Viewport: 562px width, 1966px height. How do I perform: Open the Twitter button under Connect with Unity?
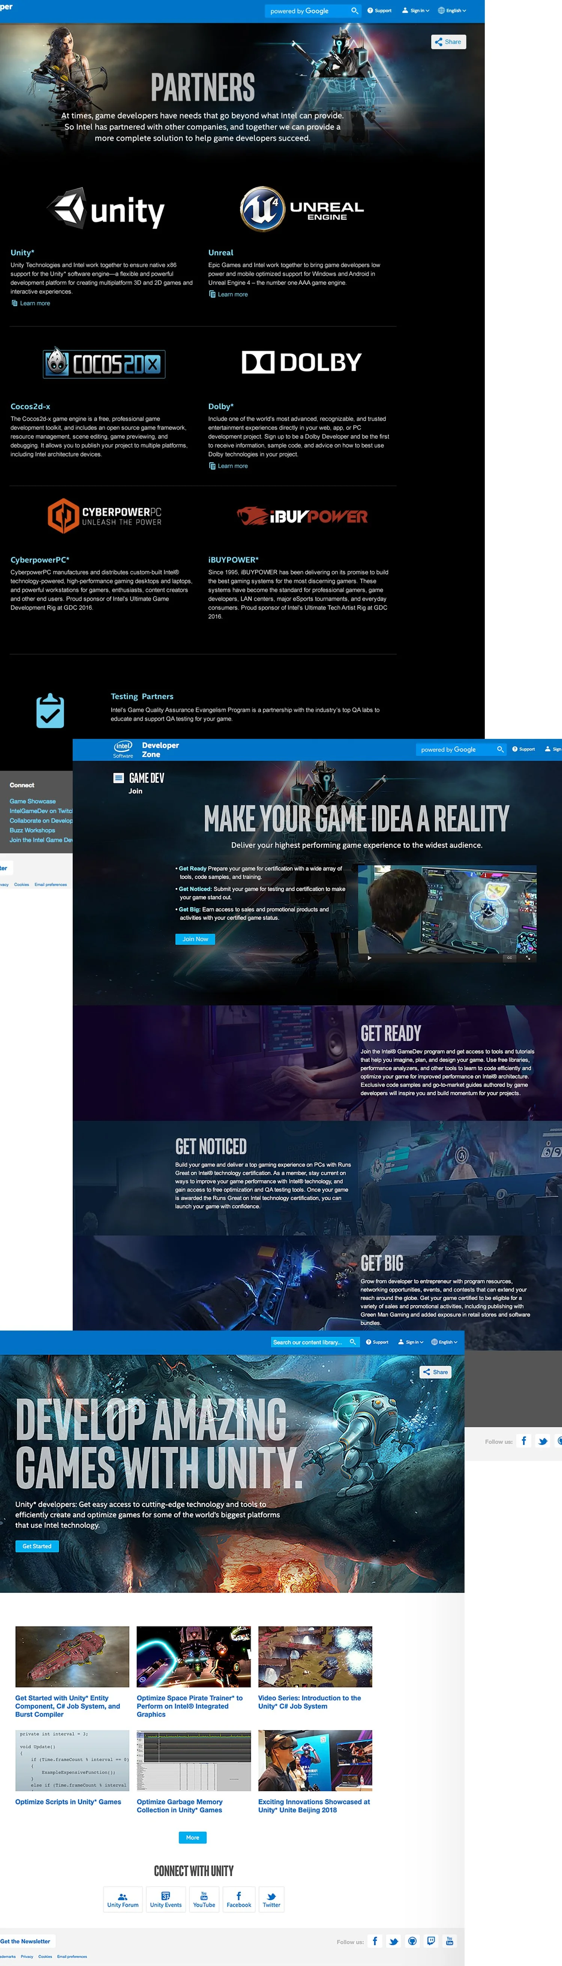(272, 1900)
